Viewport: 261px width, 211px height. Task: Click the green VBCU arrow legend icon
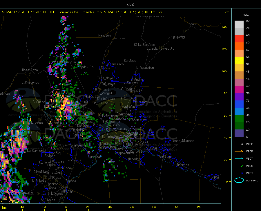[239, 166]
